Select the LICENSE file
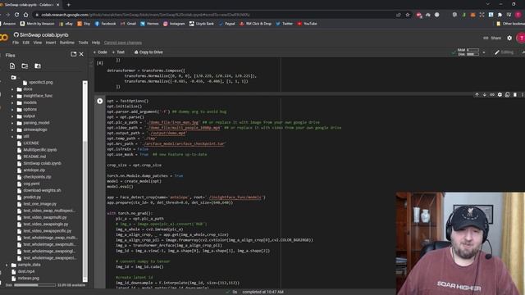 pyautogui.click(x=31, y=143)
